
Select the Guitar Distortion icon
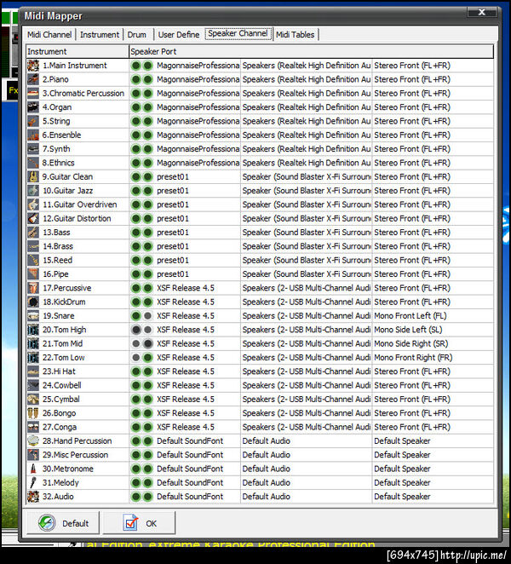pyautogui.click(x=33, y=218)
